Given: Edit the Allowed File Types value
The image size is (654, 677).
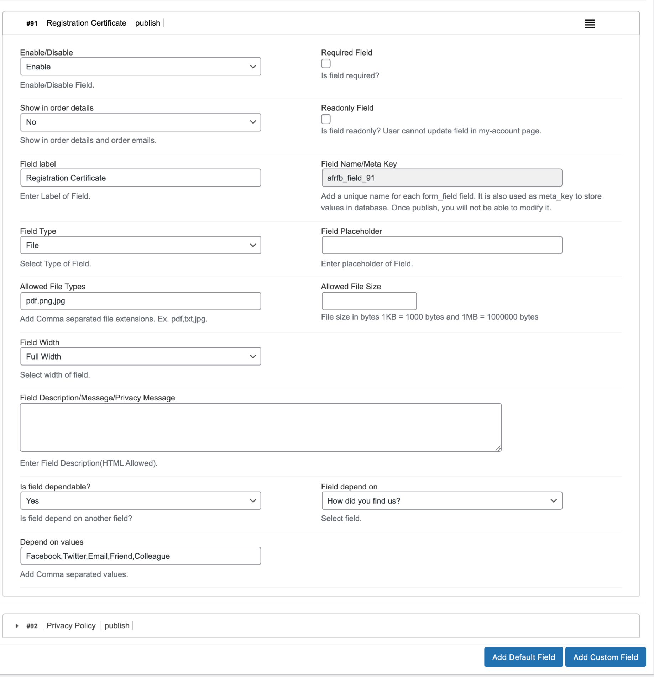Looking at the screenshot, I should pos(141,301).
